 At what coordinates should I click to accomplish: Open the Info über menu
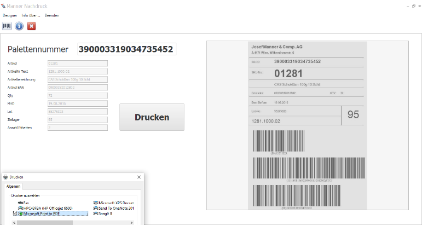point(31,15)
